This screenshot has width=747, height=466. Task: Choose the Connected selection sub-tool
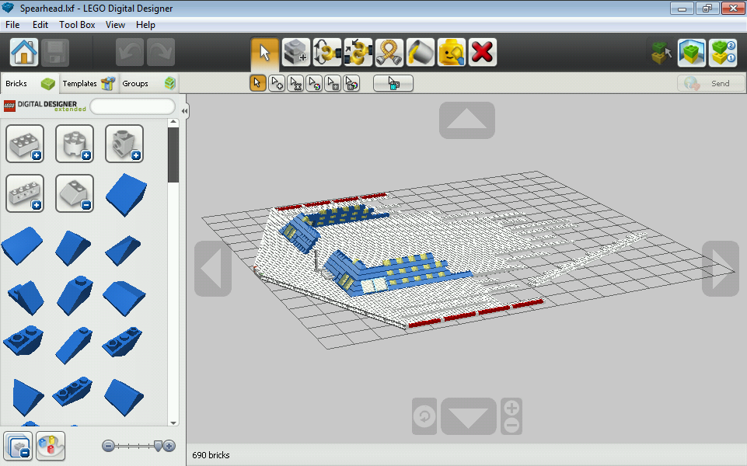[x=295, y=83]
